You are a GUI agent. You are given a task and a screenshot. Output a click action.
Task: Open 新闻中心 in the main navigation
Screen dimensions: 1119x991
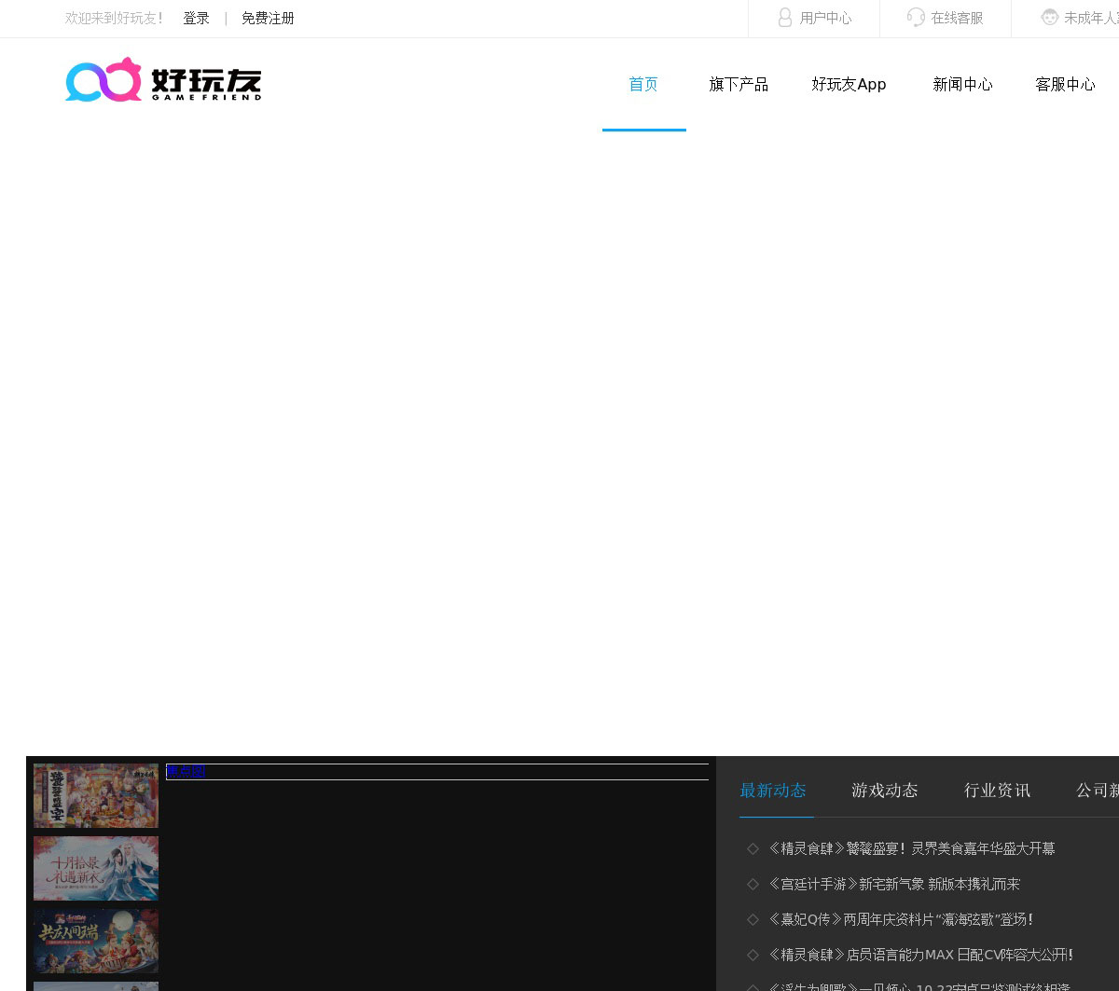962,85
